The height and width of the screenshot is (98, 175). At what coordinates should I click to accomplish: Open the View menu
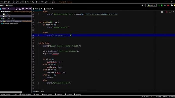pyautogui.click(x=10, y=2)
